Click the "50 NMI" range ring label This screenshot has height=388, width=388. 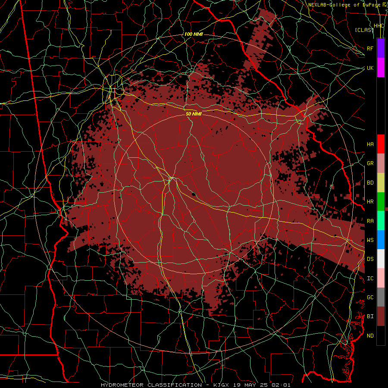[194, 114]
